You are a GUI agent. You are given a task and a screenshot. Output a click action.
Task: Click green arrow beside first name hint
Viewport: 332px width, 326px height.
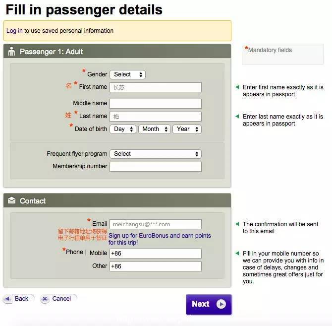click(237, 87)
